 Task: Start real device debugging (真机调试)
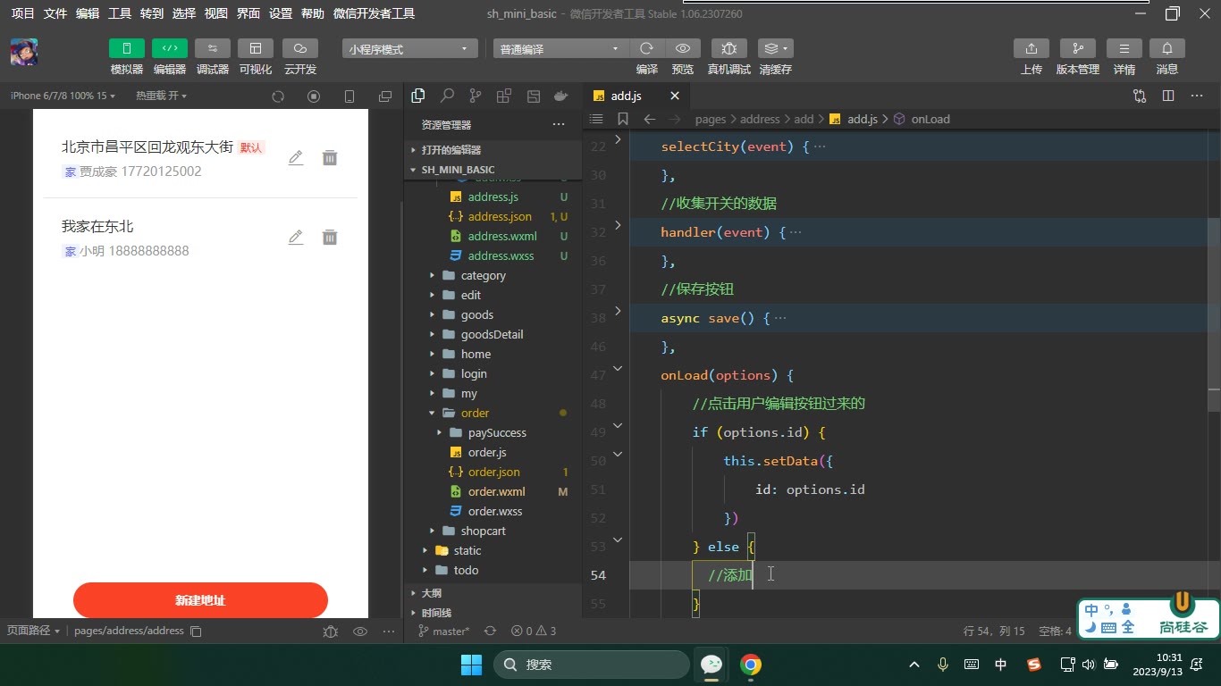click(x=729, y=48)
